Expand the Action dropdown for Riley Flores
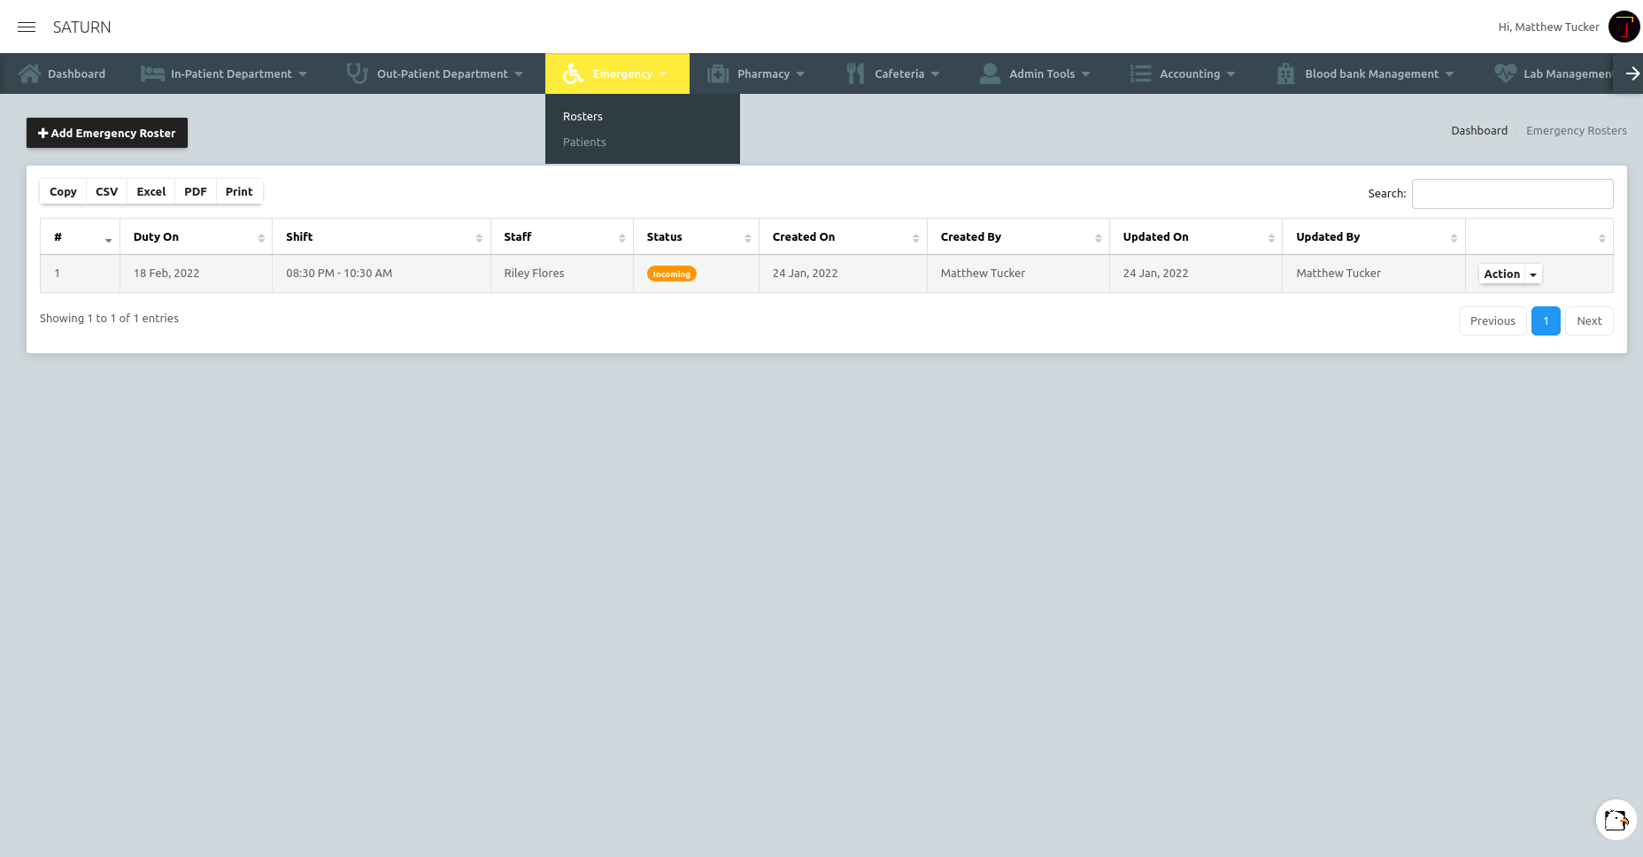The width and height of the screenshot is (1643, 857). click(x=1509, y=274)
